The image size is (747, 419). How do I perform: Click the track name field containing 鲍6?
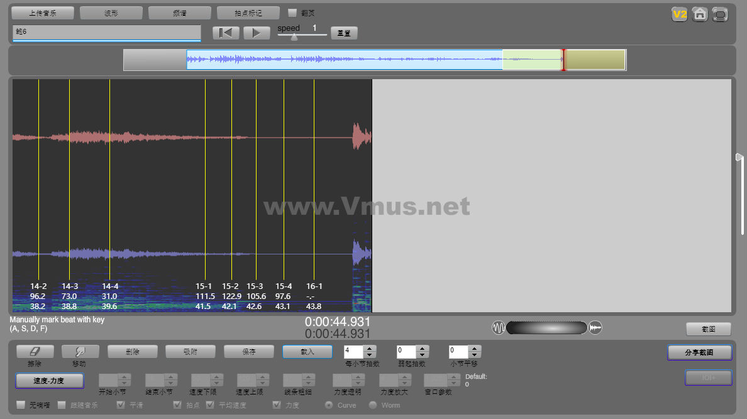(107, 33)
